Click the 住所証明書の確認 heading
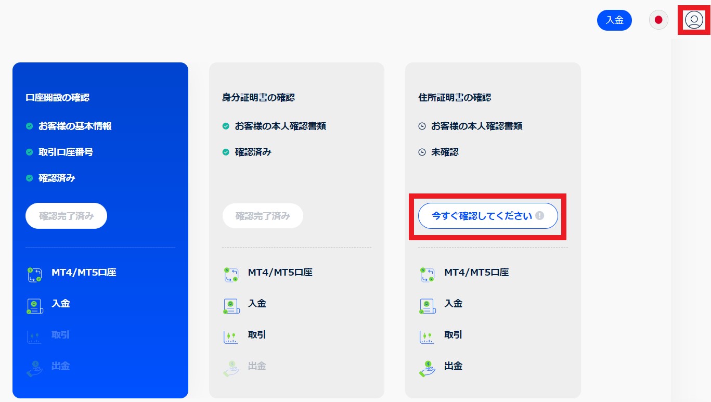This screenshot has width=711, height=402. 455,97
